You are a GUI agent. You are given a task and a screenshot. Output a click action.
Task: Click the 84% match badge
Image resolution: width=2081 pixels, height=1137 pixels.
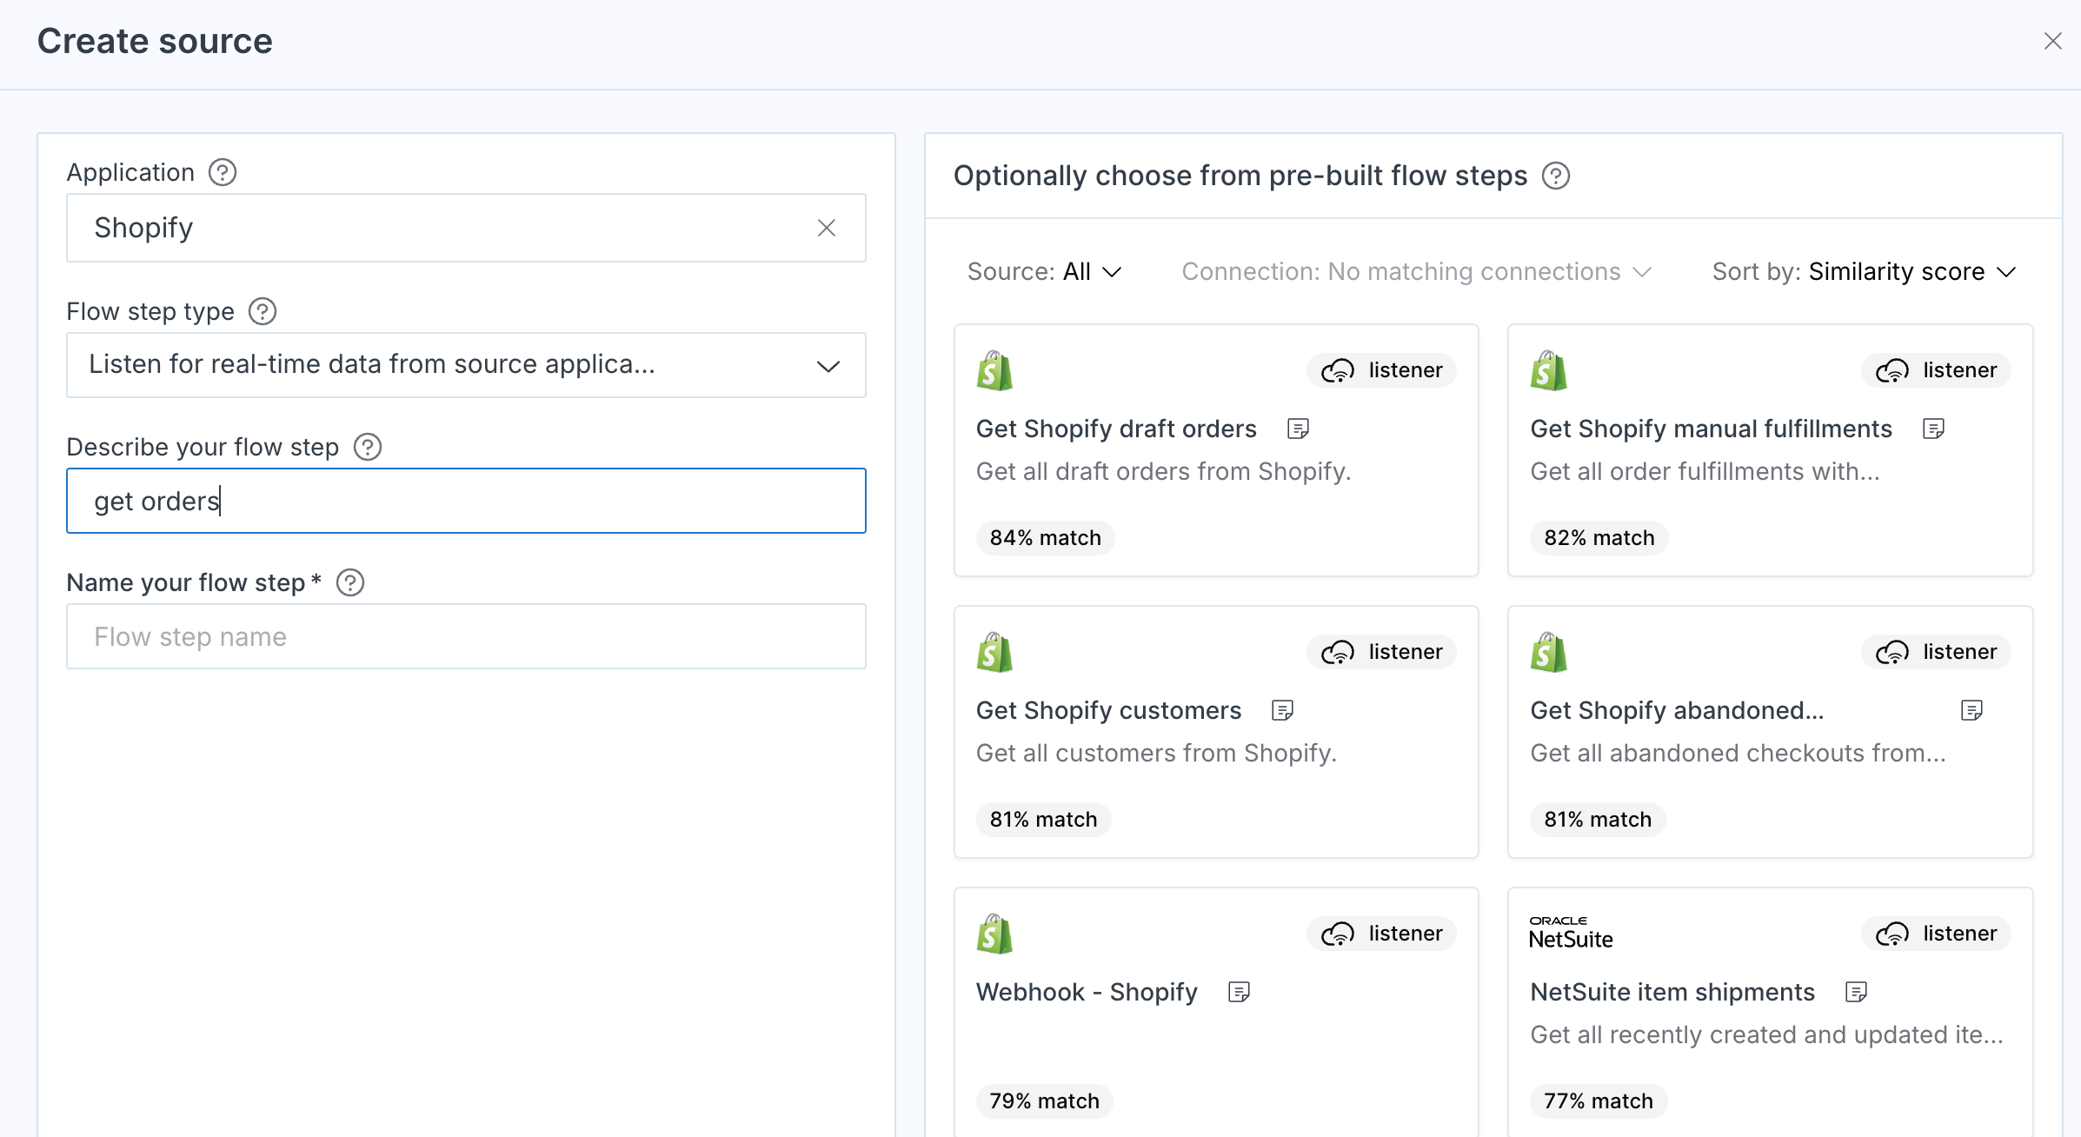point(1045,538)
